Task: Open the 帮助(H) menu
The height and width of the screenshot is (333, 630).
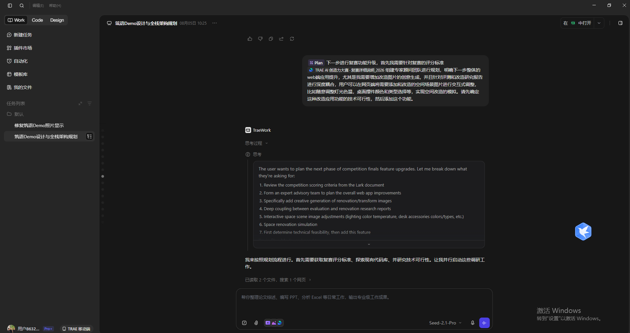Action: coord(55,6)
